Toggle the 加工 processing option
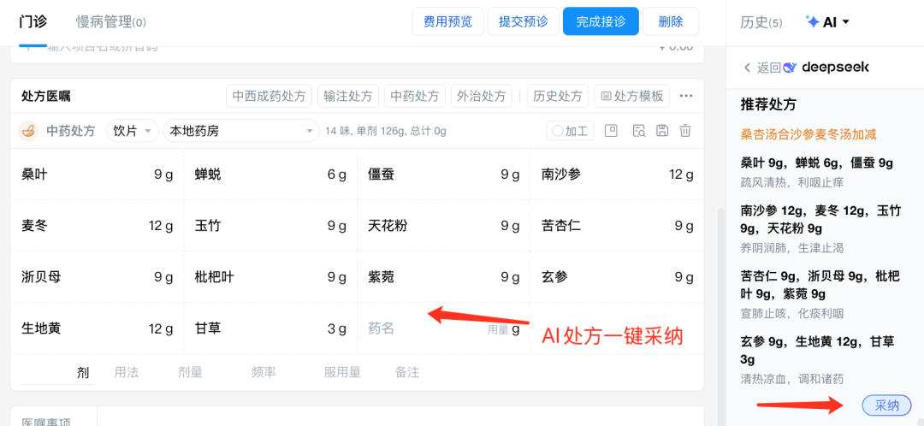The width and height of the screenshot is (924, 426). (571, 131)
